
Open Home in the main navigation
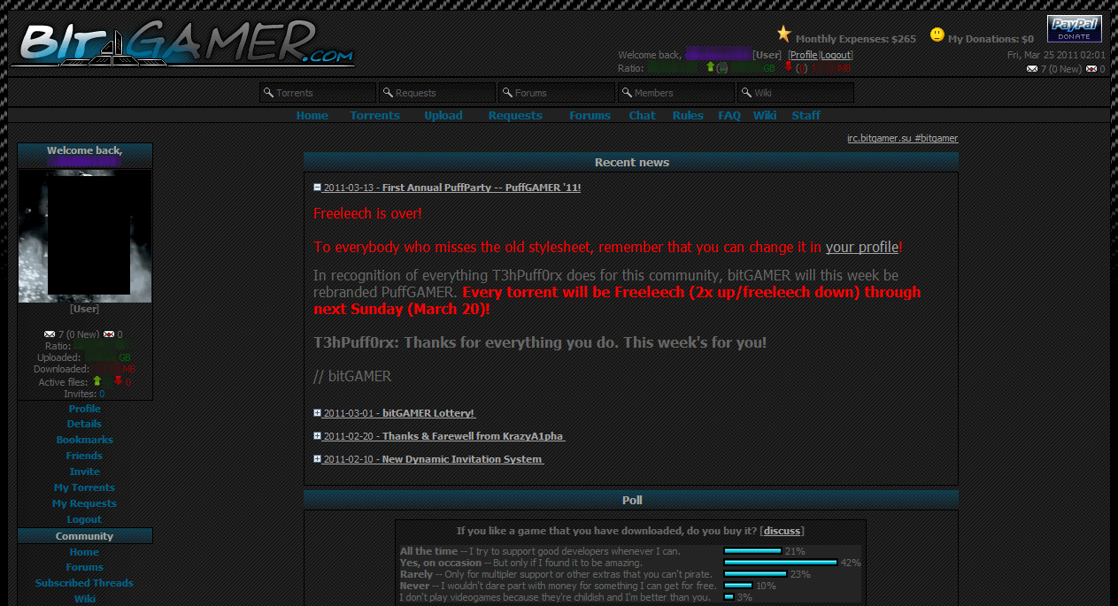coord(312,116)
